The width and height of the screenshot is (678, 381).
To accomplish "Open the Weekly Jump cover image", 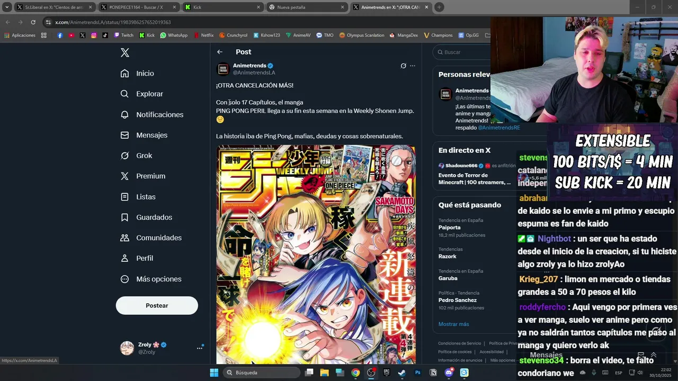I will pyautogui.click(x=316, y=255).
